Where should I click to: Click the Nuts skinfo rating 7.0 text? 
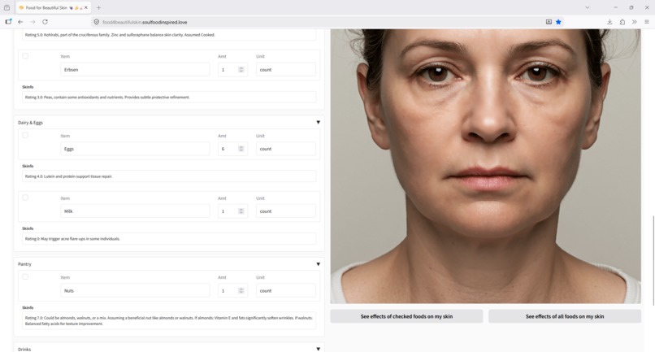169,320
